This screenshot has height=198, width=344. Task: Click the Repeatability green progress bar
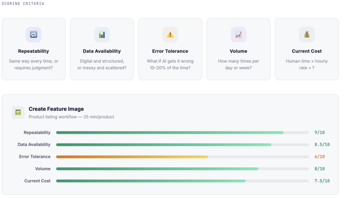click(x=170, y=133)
